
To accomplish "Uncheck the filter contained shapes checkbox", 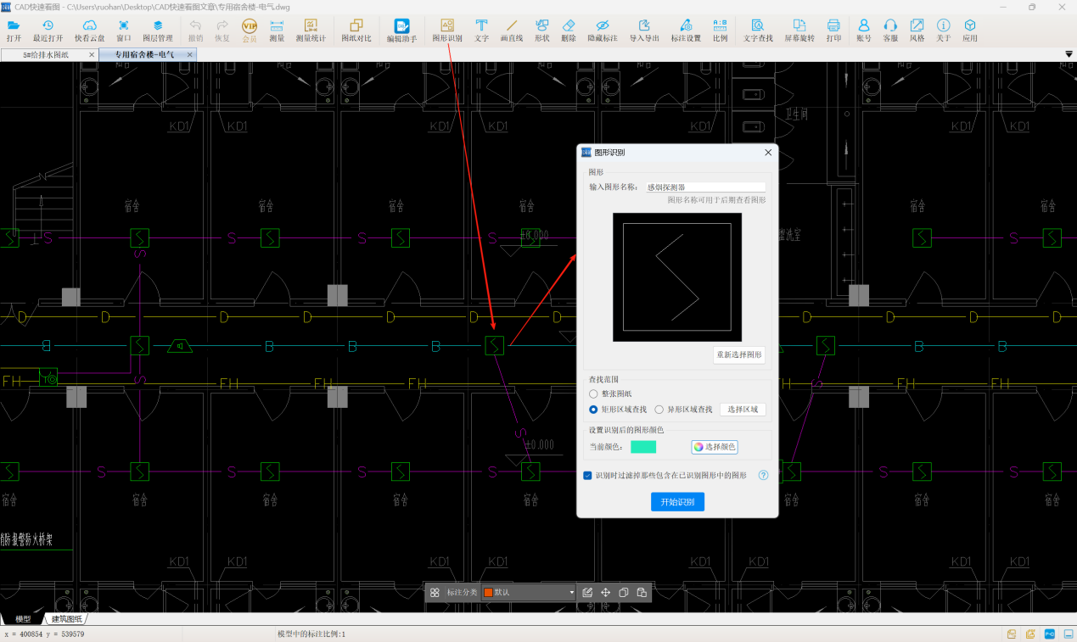I will coord(588,476).
